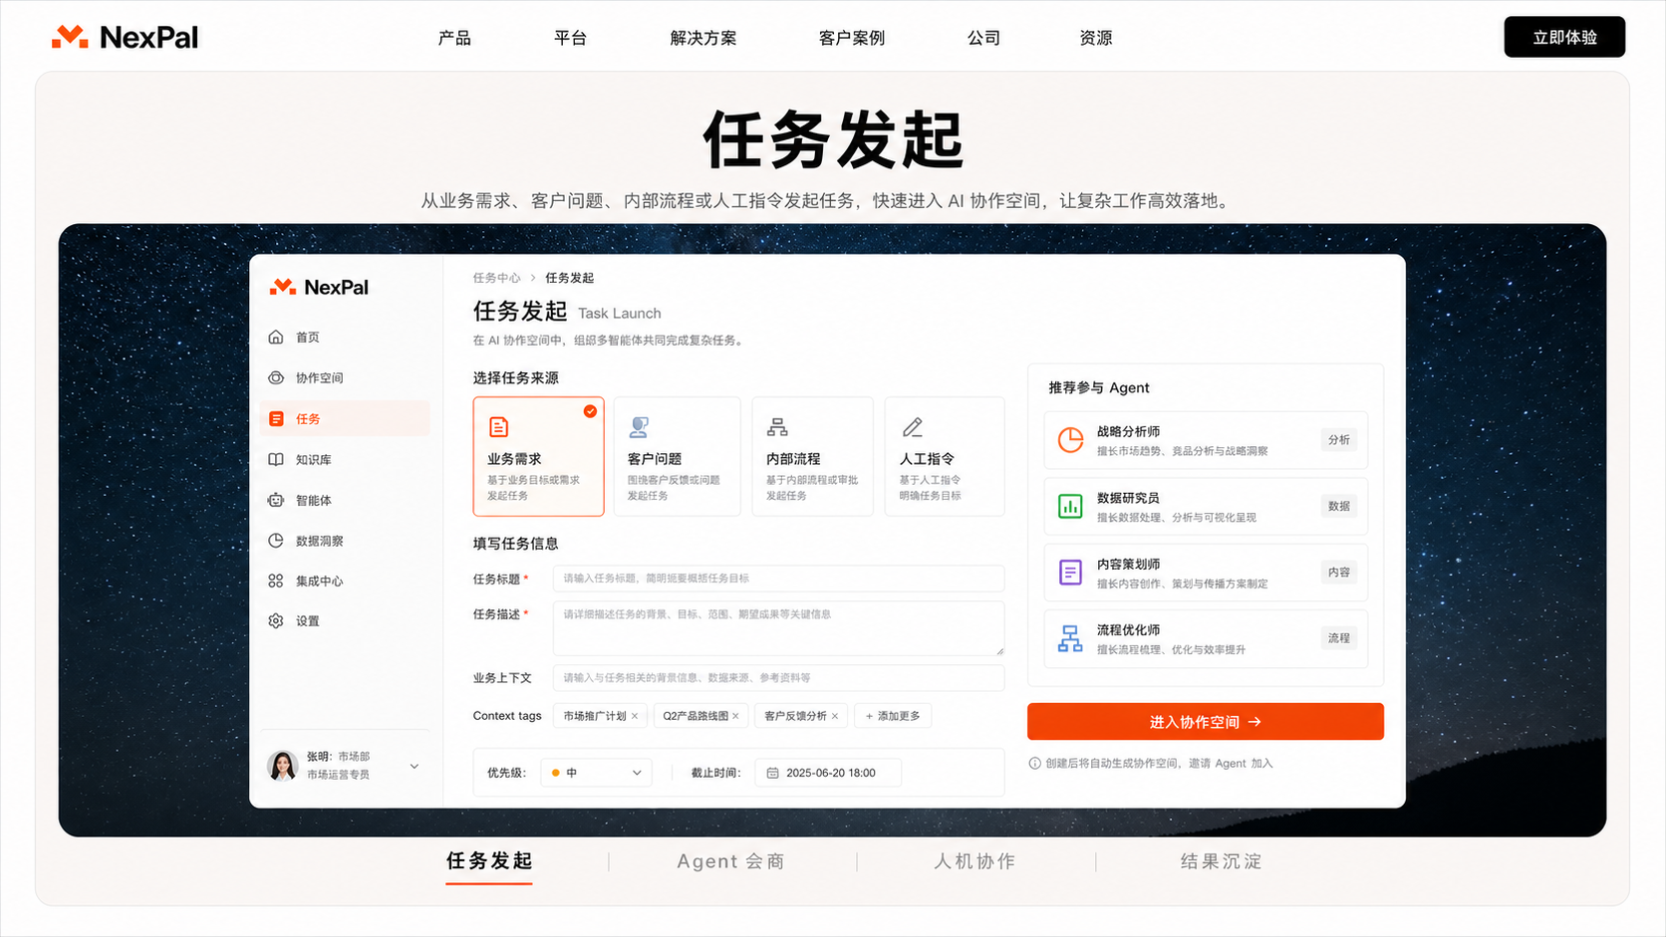Screen dimensions: 1666x937
Task: Click the 流程 tag on 流程优化师
Action: [x=1339, y=638]
